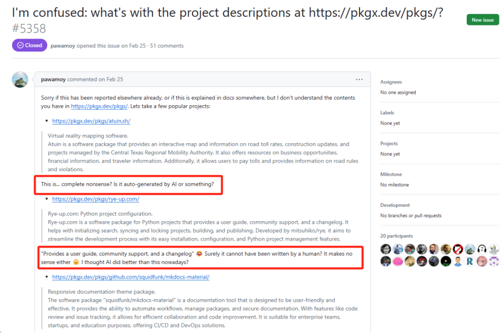503x333 pixels.
Task: Click the pink spiky blob participant avatar
Action: pos(398,261)
